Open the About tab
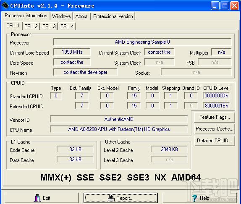This screenshot has width=241, height=204. point(81,16)
